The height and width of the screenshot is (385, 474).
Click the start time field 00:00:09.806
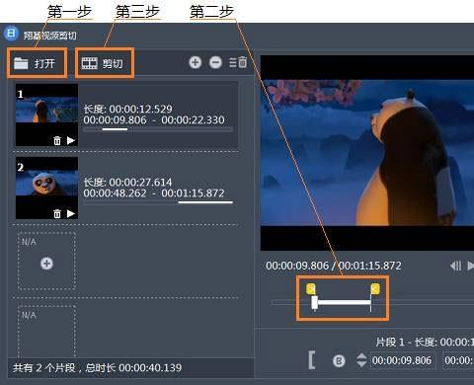pos(402,360)
